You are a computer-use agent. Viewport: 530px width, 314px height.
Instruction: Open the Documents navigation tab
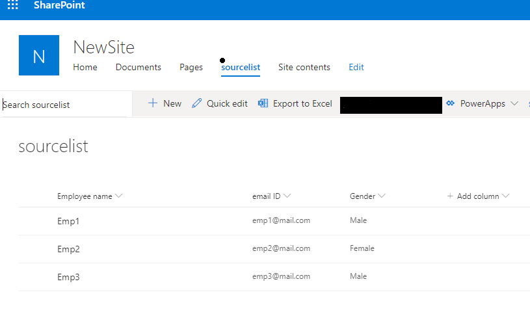[139, 67]
